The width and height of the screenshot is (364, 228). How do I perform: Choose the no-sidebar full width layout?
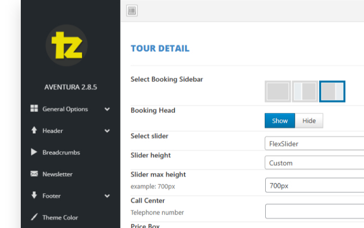(278, 91)
